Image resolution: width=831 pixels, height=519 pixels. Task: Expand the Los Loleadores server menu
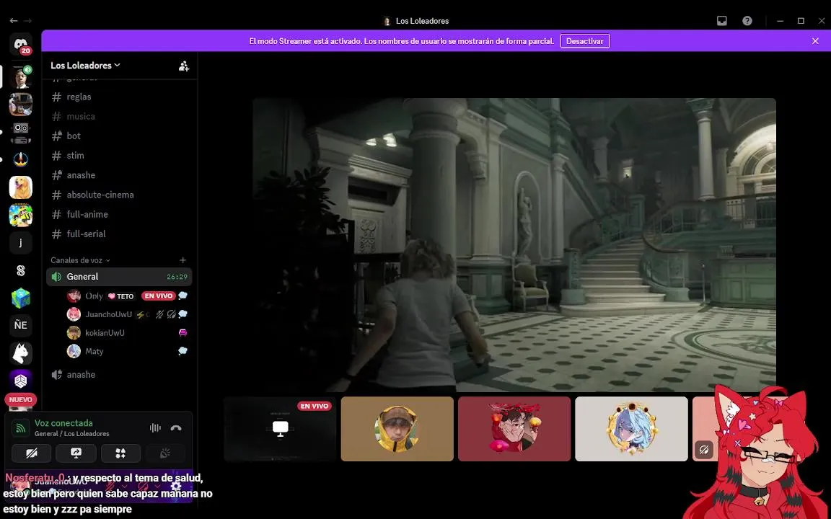(x=85, y=65)
